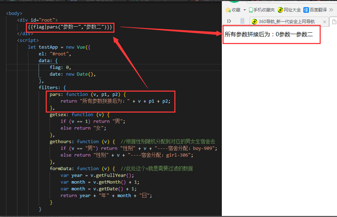The height and width of the screenshot is (217, 337).
Task: Click the rendered text 所有参数拼接后为：0参数一参数二
Action: [x=269, y=34]
